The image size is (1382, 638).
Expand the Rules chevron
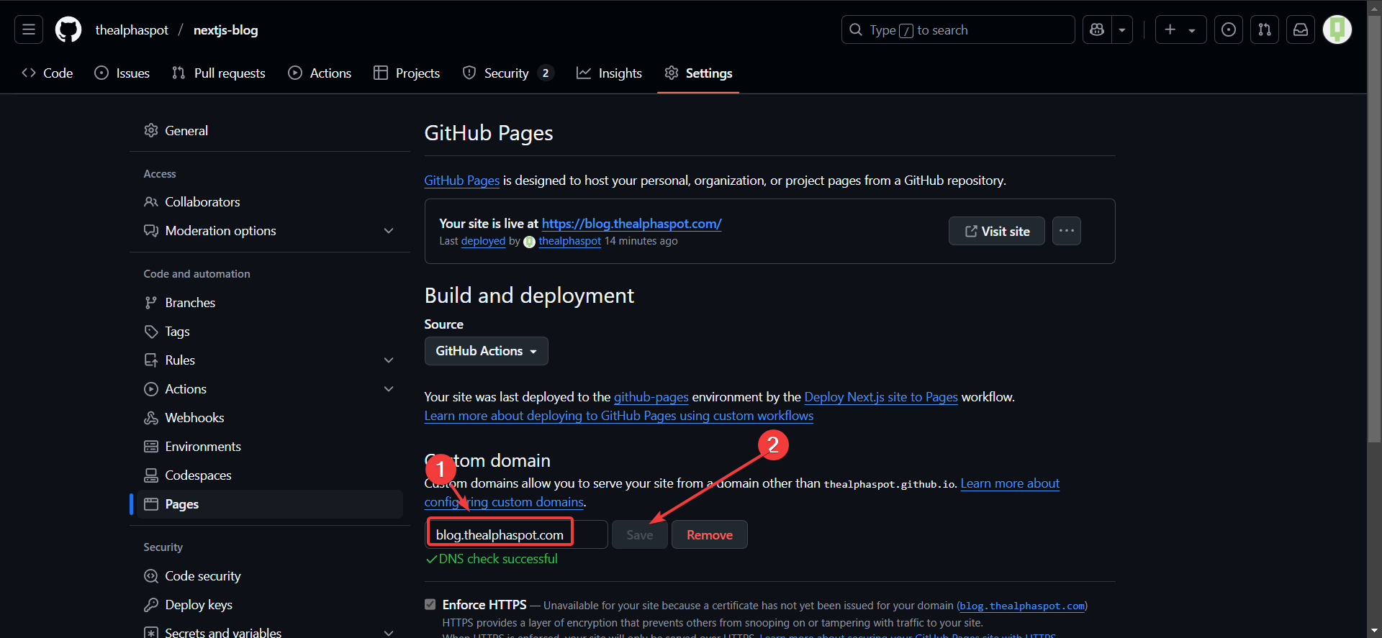(389, 360)
